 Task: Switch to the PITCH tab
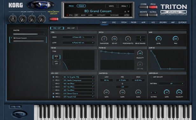pyautogui.click(x=124, y=22)
